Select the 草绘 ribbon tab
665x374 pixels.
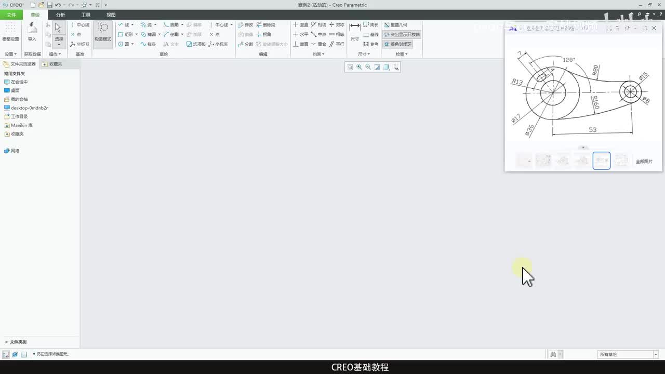(35, 15)
